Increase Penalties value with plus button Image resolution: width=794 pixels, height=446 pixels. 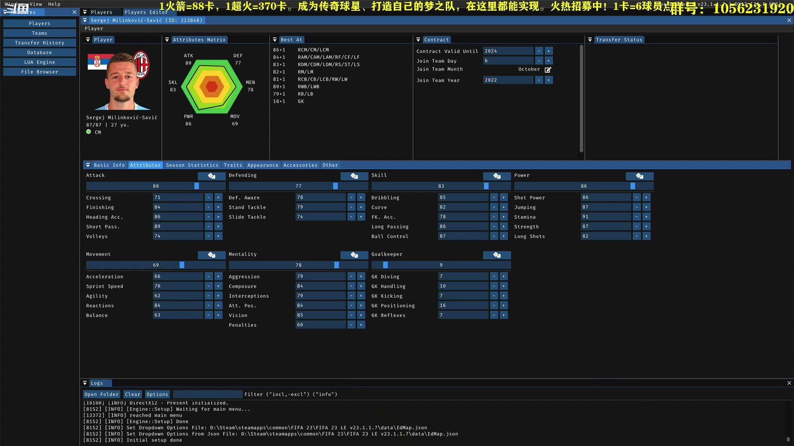361,325
